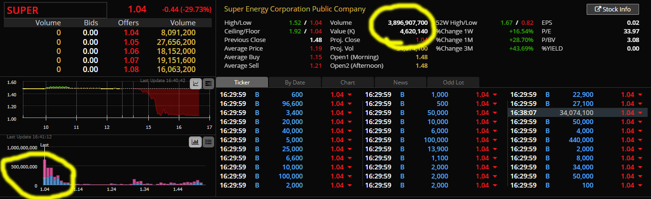Click the Previous Close label
The image size is (651, 199).
click(x=245, y=40)
